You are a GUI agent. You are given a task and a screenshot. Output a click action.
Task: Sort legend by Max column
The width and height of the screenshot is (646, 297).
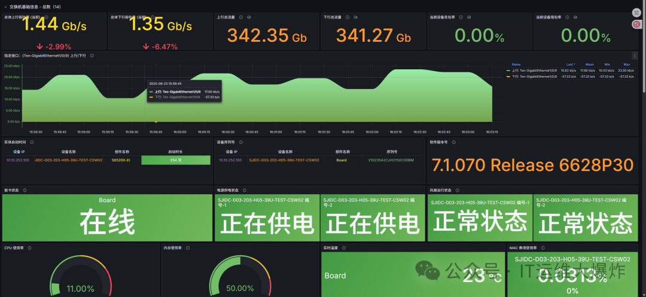click(x=627, y=65)
